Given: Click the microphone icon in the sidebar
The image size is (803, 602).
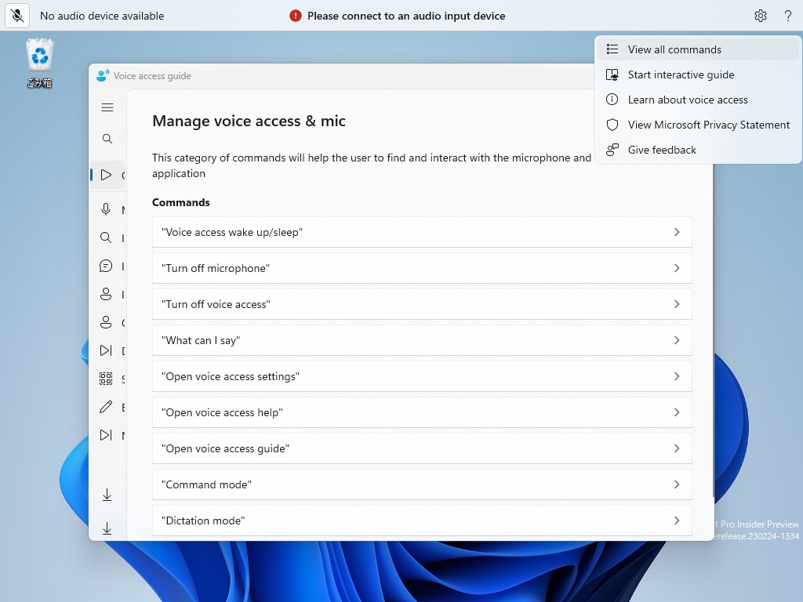Looking at the screenshot, I should 106,209.
